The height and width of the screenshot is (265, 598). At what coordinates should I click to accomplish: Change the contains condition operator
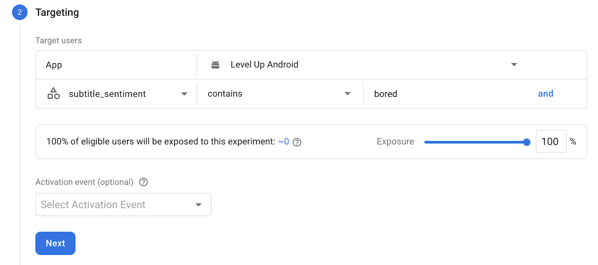pos(277,94)
